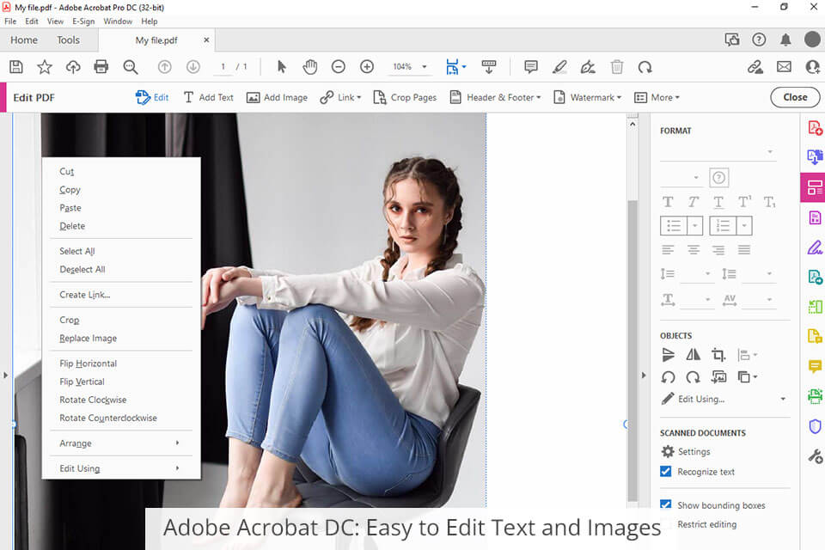
Task: Go to previous page arrow
Action: (x=165, y=67)
